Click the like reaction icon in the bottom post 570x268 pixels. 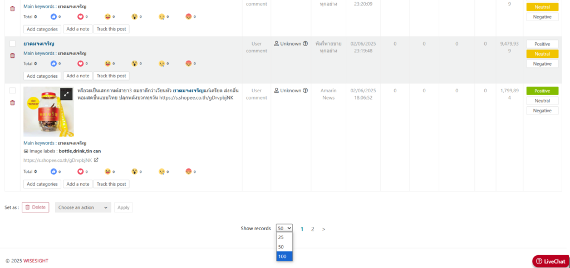coord(53,172)
